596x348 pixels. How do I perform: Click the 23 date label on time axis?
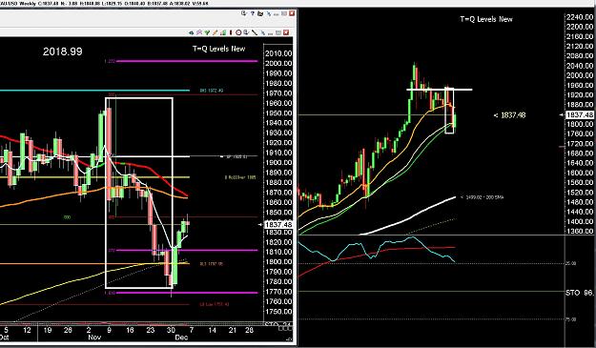(150, 330)
